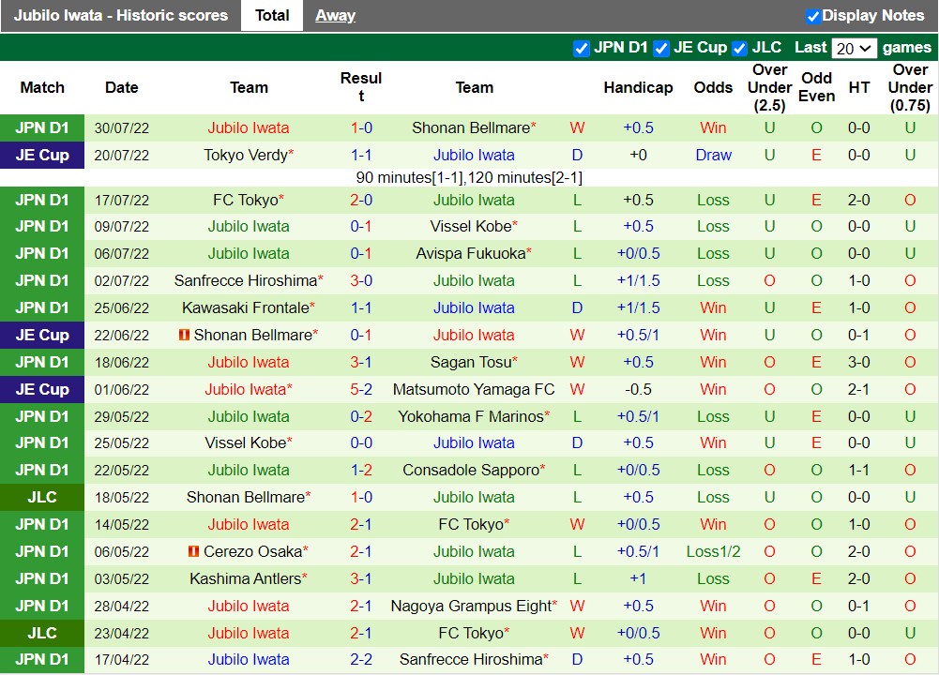Click the Over Under (2.5) column header
This screenshot has height=675, width=939.
coord(769,87)
